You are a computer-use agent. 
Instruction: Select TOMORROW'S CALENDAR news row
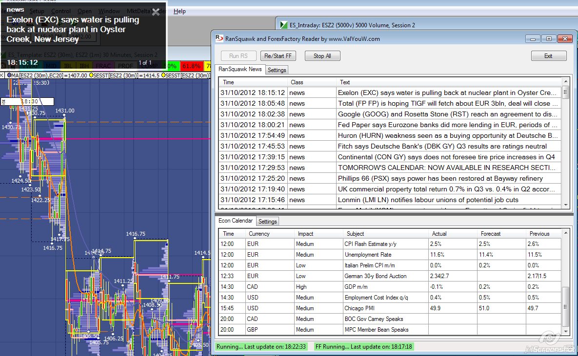click(390, 167)
